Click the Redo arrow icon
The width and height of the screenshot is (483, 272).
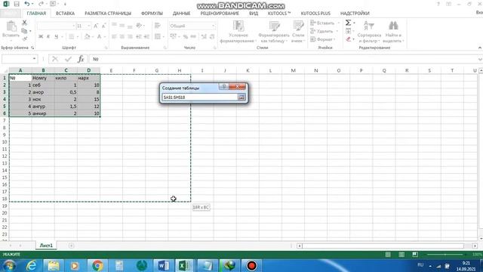(41, 4)
